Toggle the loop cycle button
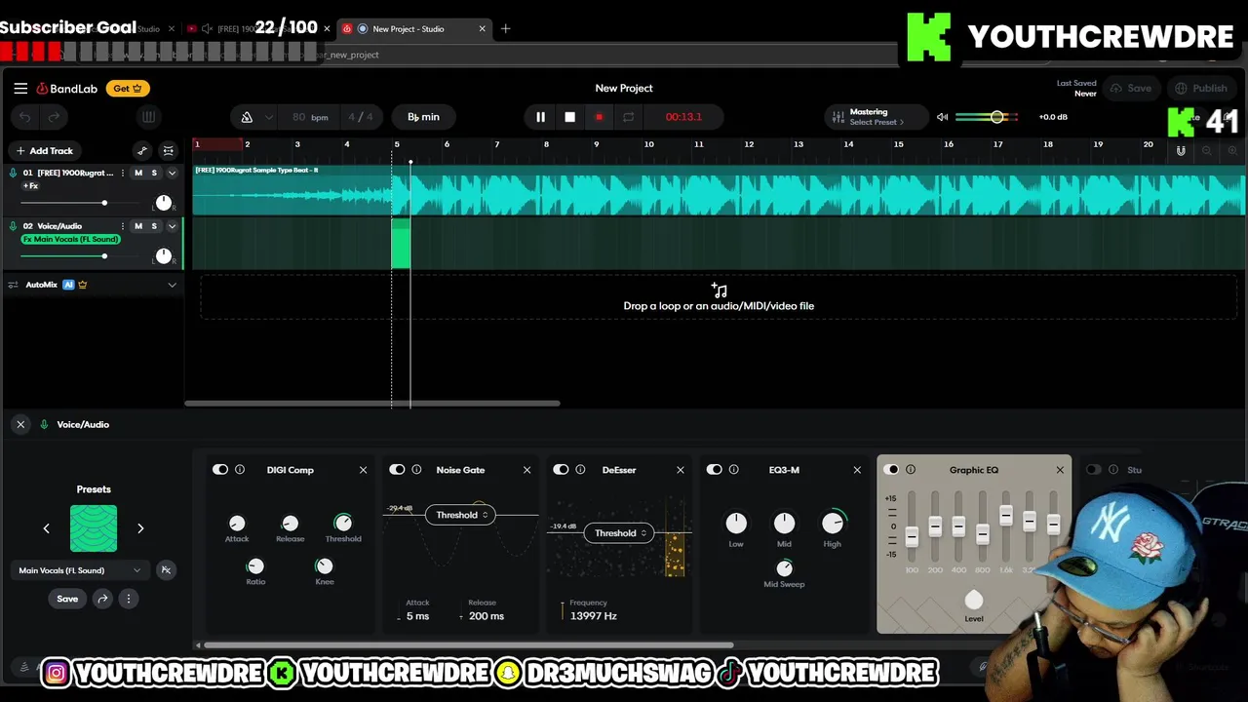Screen dimensions: 1248x702 [x=629, y=117]
